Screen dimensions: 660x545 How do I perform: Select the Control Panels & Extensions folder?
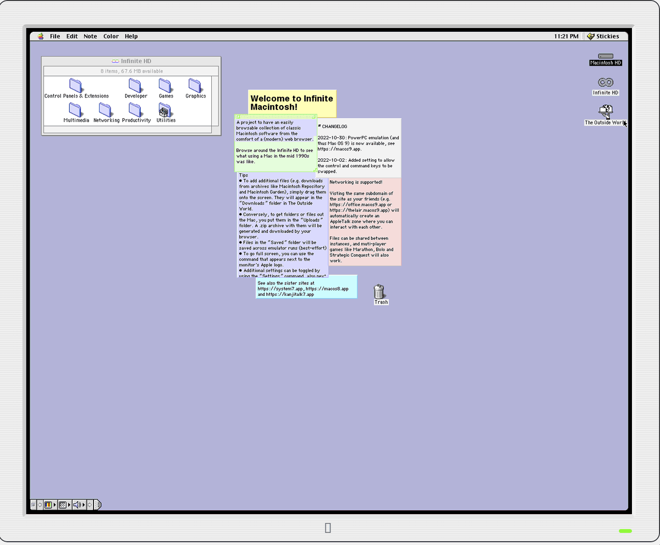pyautogui.click(x=76, y=88)
